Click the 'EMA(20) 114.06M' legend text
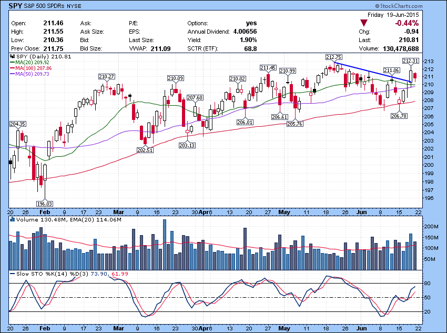Image resolution: width=447 pixels, height=333 pixels. 96,220
